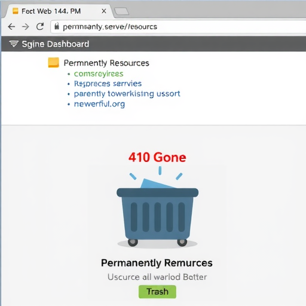
Task: Go forward with the forward arrow
Action: click(x=26, y=27)
